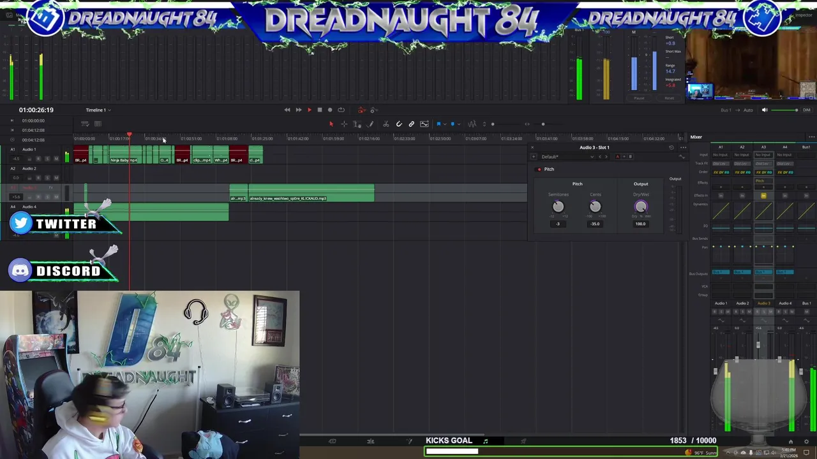Activate the scissors razor tool
The height and width of the screenshot is (459, 817).
(x=386, y=124)
